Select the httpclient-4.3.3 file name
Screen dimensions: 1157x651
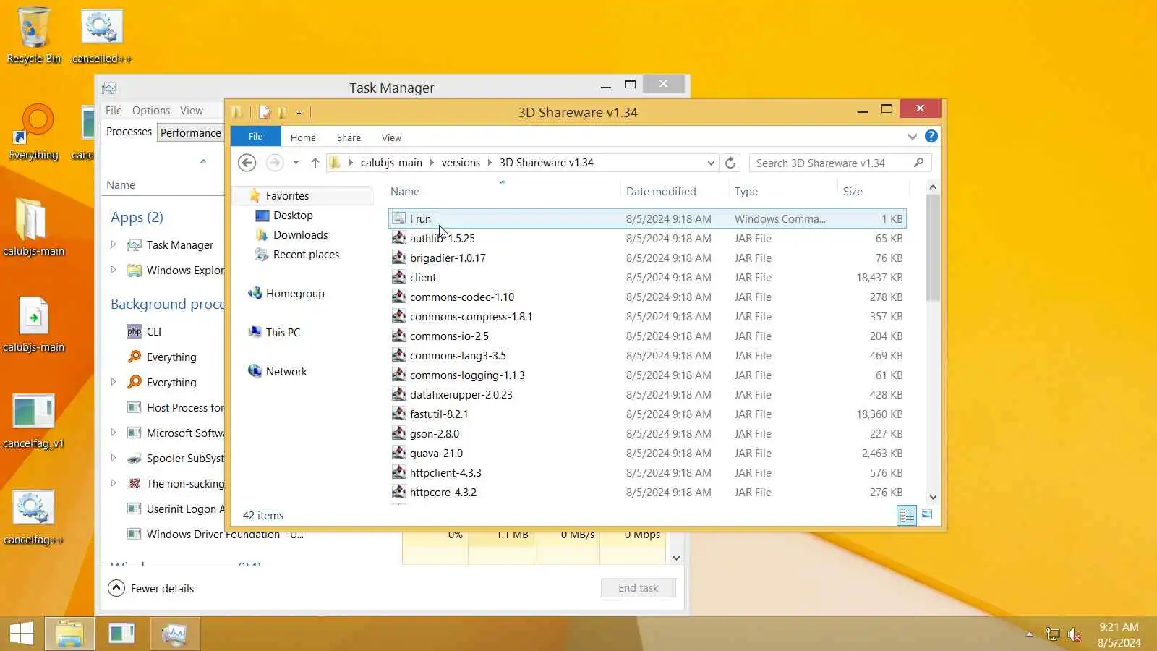(x=445, y=473)
